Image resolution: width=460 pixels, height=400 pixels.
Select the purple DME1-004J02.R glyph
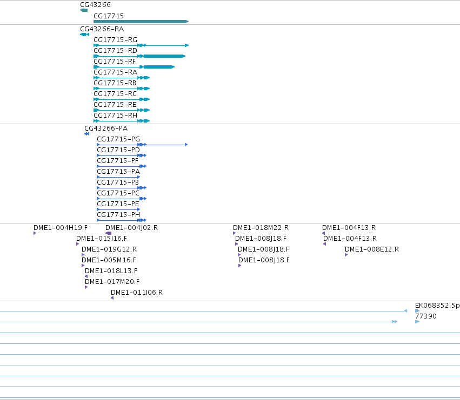tap(108, 233)
